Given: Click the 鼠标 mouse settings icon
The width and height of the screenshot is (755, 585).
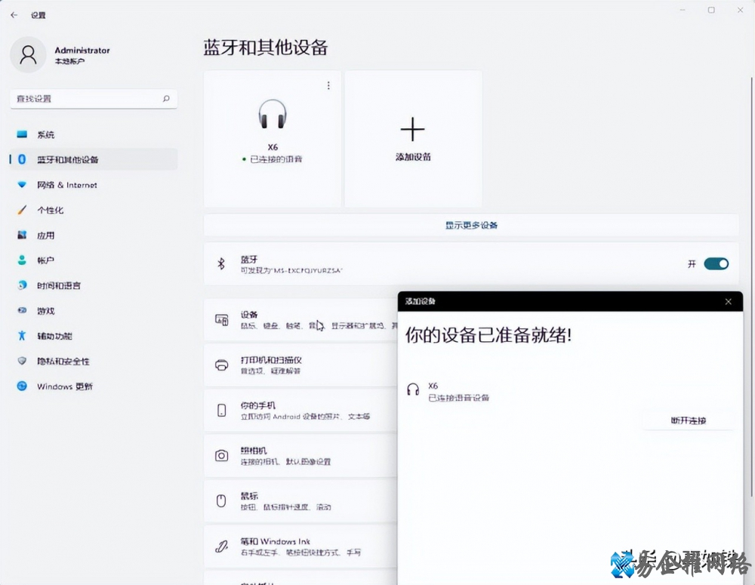Looking at the screenshot, I should point(222,500).
